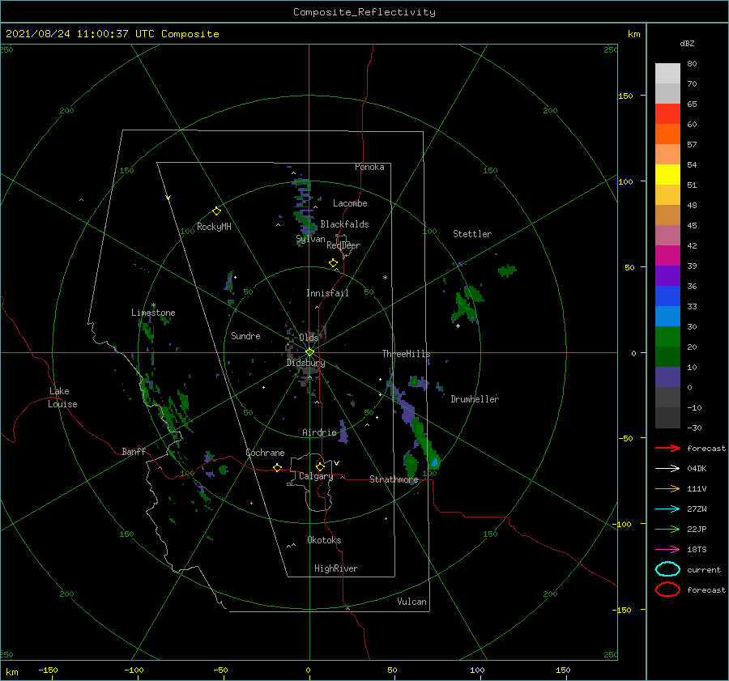Click the Vulcan city label
The height and width of the screenshot is (681, 729).
coord(412,602)
